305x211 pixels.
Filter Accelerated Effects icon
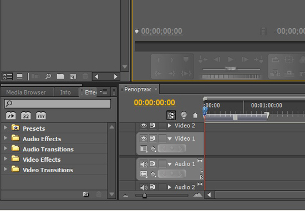11,116
